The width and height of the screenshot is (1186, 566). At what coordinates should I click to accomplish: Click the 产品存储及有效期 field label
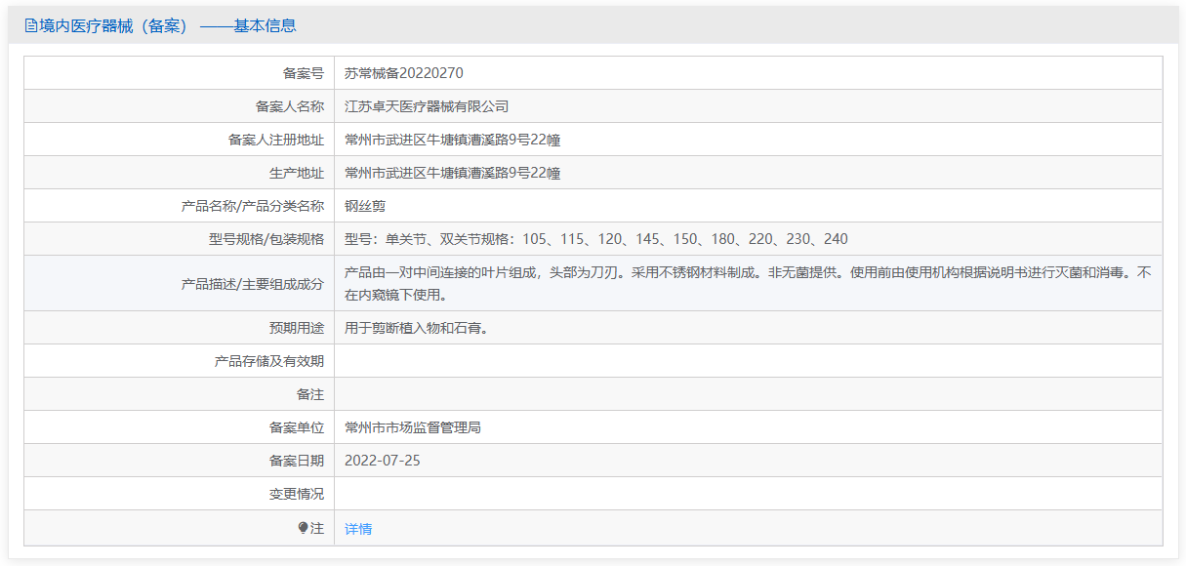pos(269,361)
